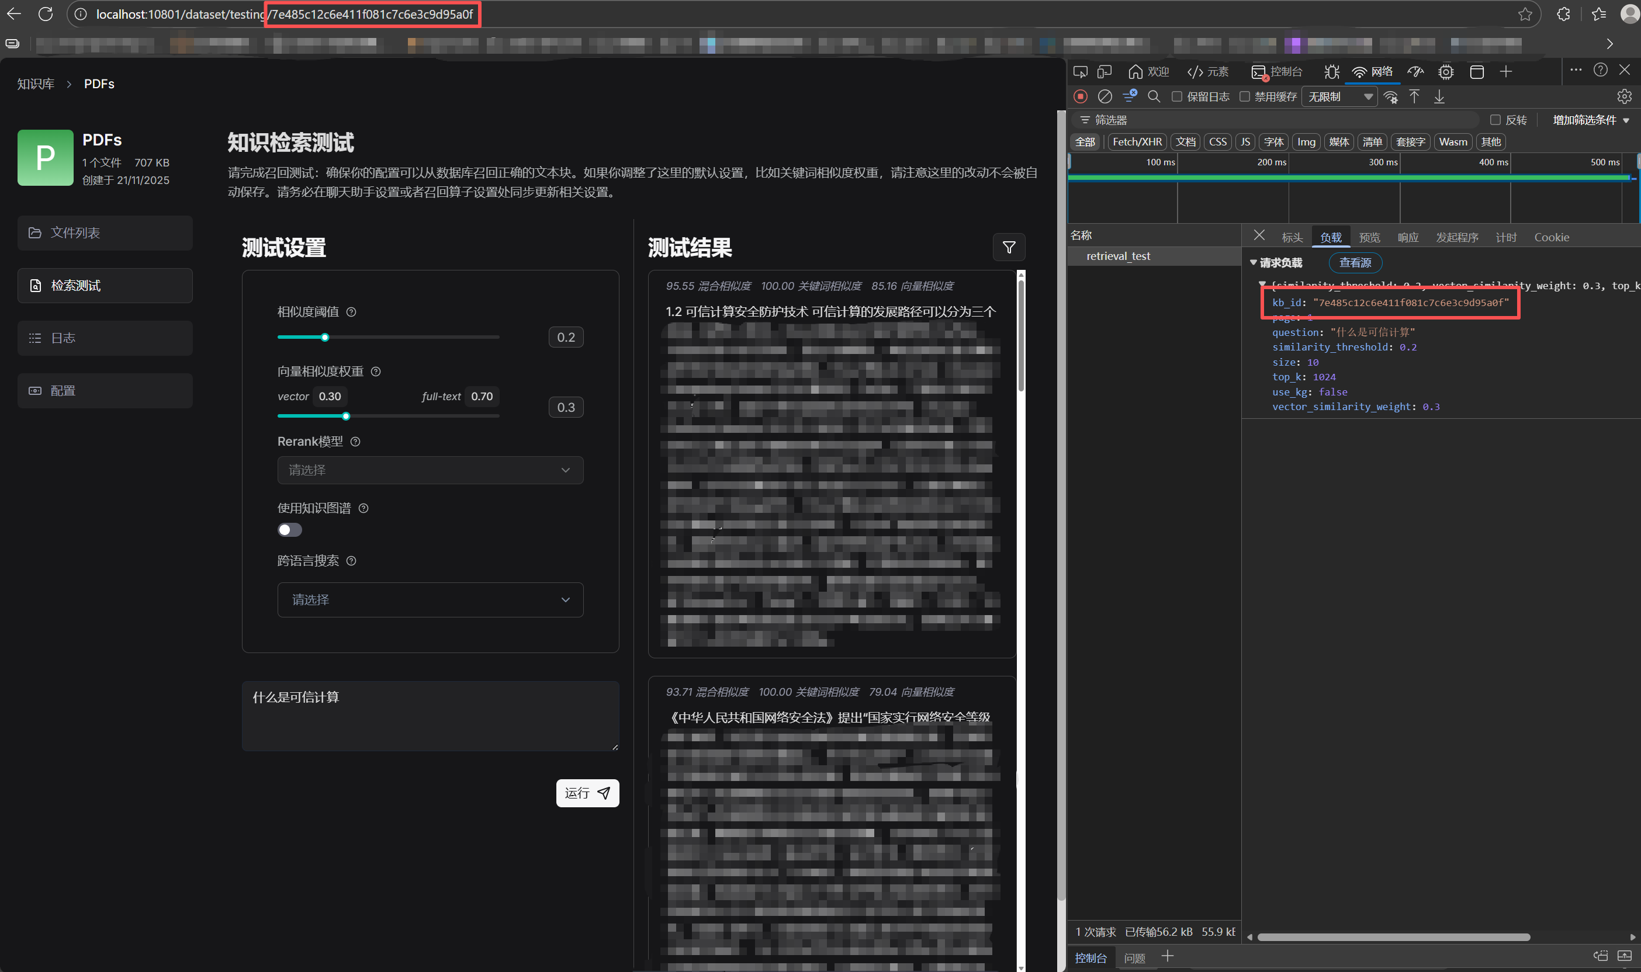Check the 禁用缓存 checkbox
The height and width of the screenshot is (972, 1641).
[x=1245, y=96]
